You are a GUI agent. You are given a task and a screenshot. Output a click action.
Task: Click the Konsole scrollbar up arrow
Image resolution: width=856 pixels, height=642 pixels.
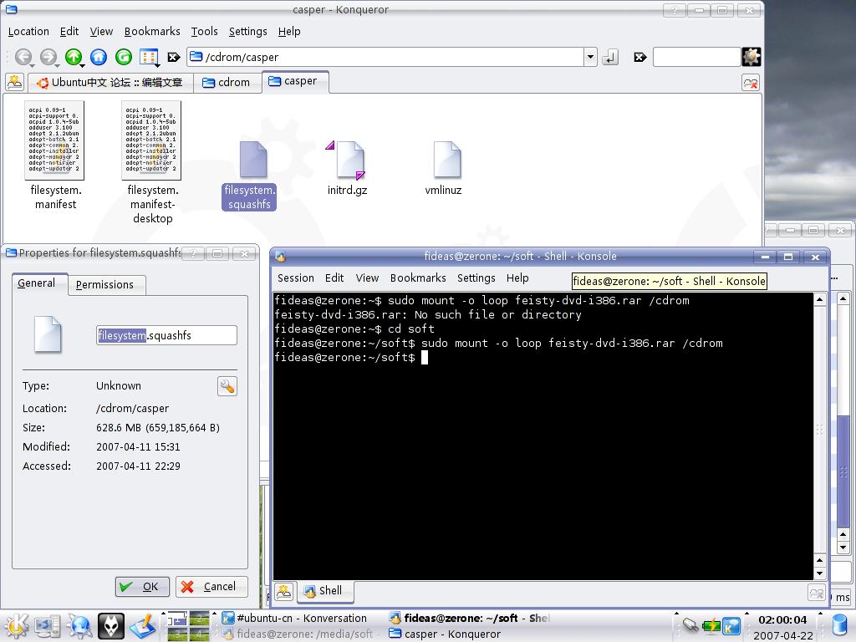(819, 299)
